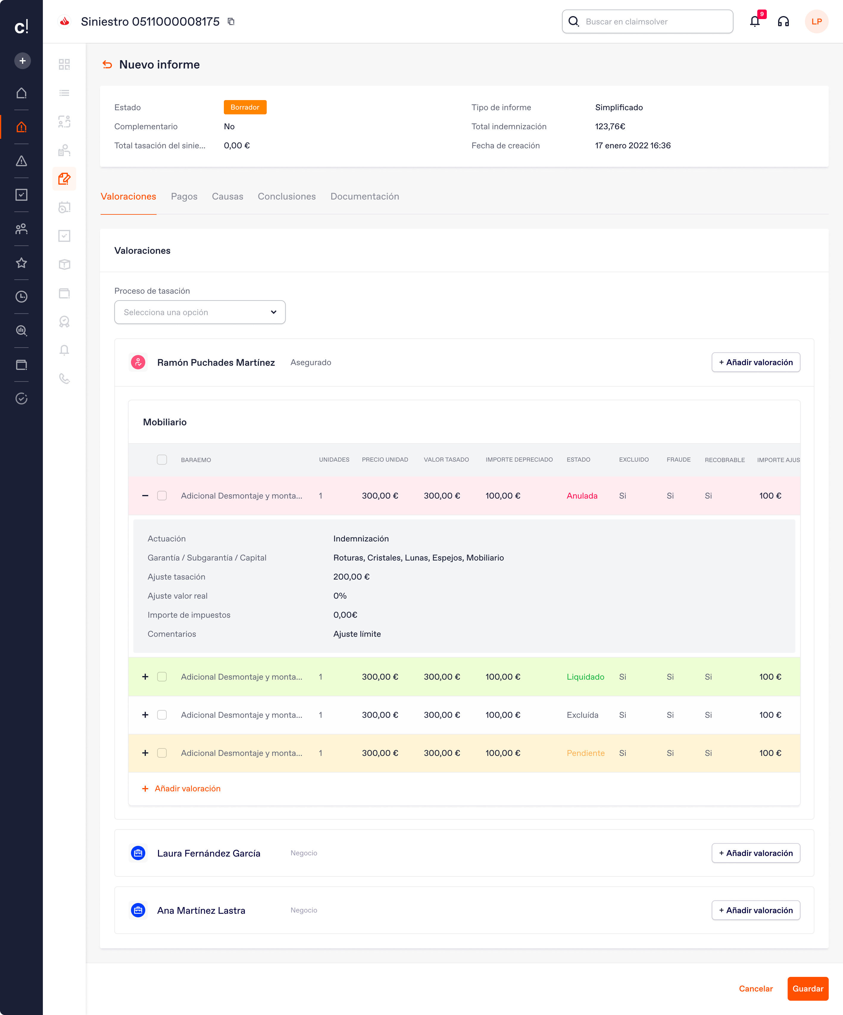Click the claimsolver logo
Image resolution: width=843 pixels, height=1015 pixels.
(21, 27)
